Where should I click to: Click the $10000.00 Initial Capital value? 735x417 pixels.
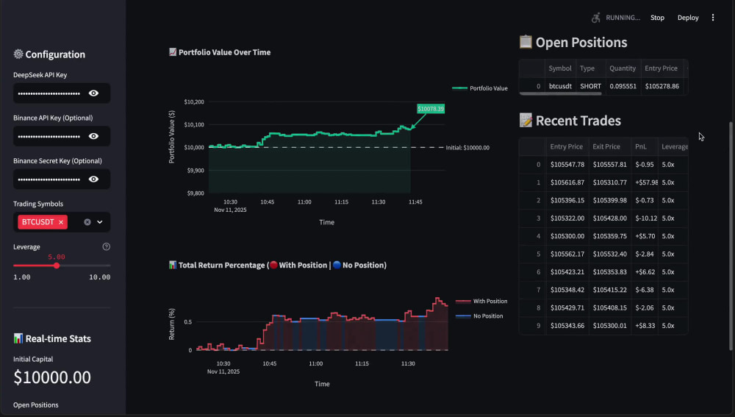click(x=52, y=377)
